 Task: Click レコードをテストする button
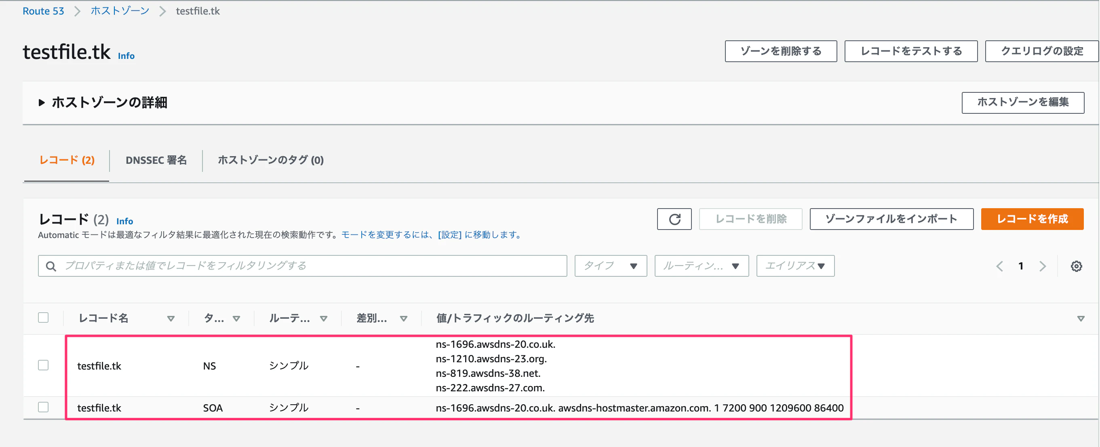[x=911, y=51]
